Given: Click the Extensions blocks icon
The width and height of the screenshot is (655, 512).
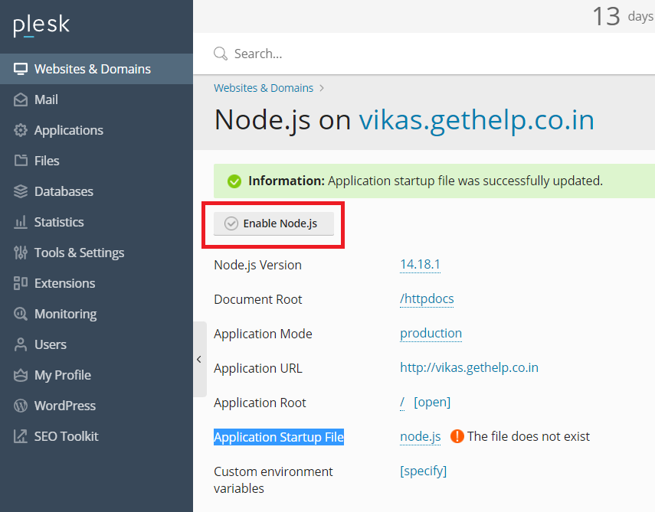Looking at the screenshot, I should 21,283.
